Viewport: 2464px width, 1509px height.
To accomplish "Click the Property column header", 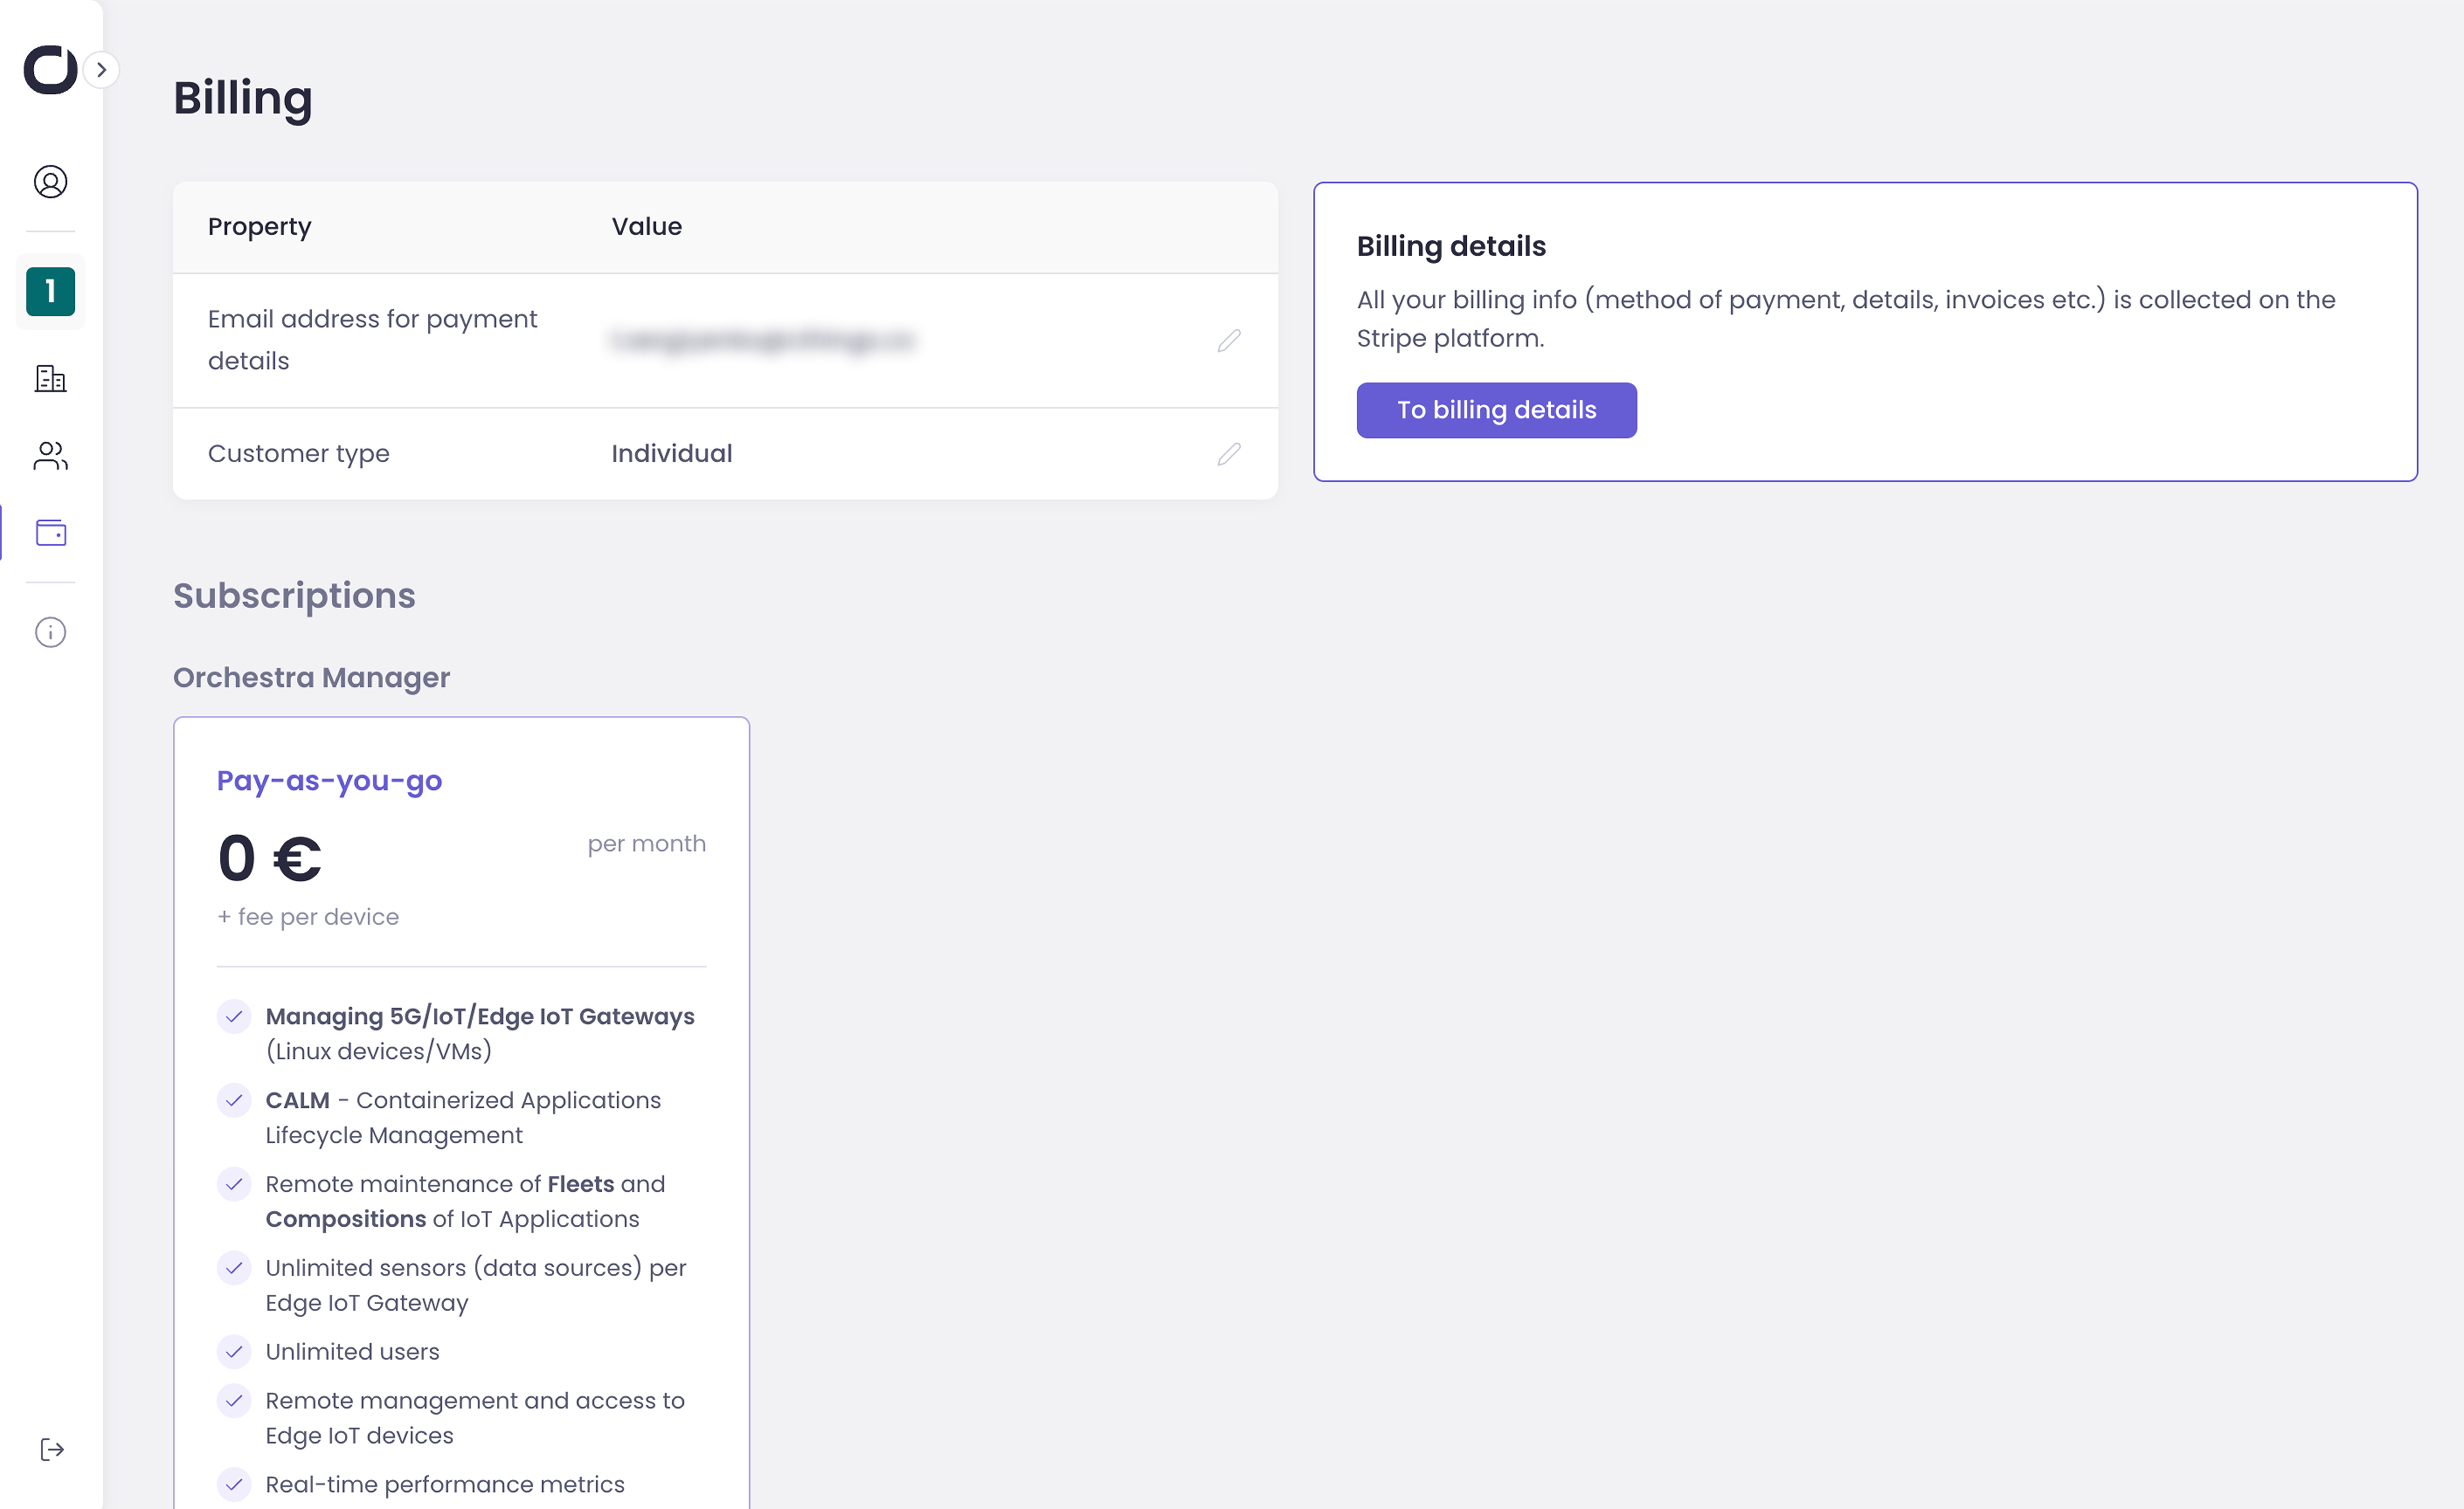I will pyautogui.click(x=260, y=227).
